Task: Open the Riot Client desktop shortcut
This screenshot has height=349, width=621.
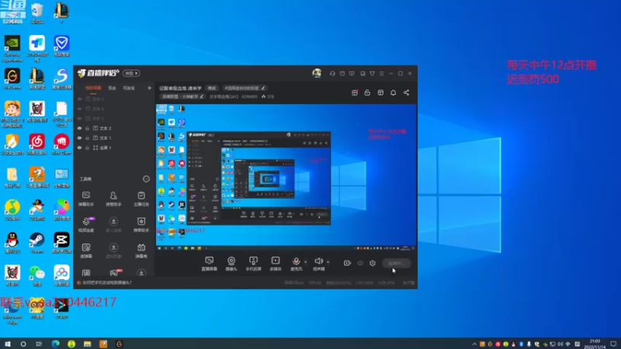Action: tap(62, 144)
